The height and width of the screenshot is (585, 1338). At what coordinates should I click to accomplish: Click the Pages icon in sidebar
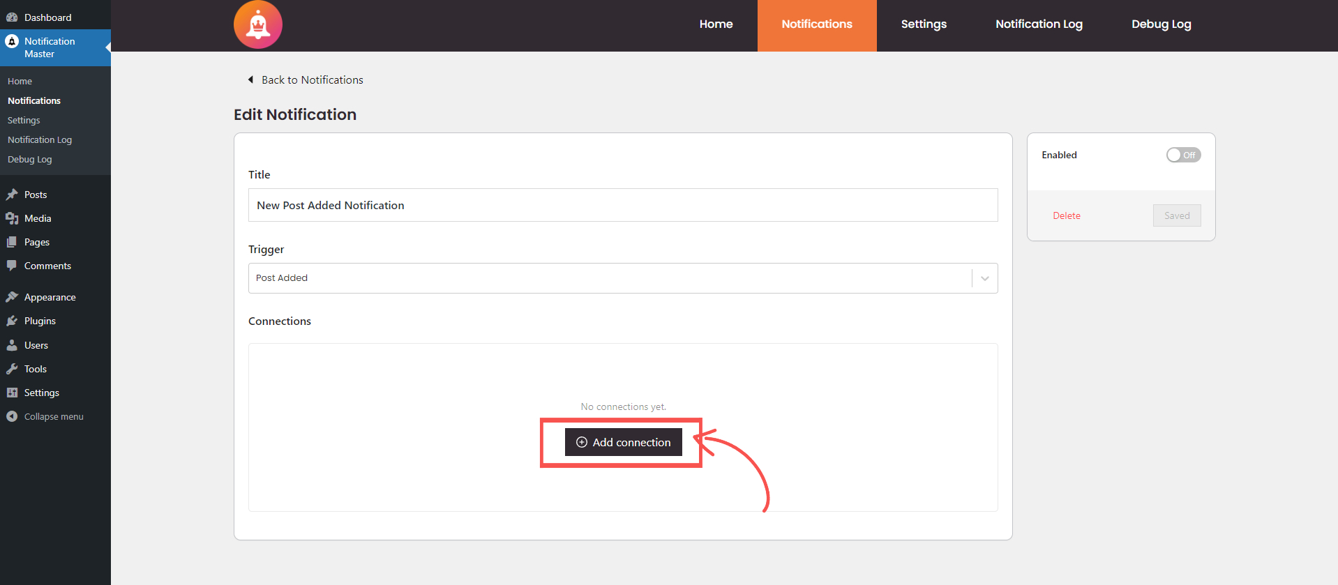(x=12, y=242)
